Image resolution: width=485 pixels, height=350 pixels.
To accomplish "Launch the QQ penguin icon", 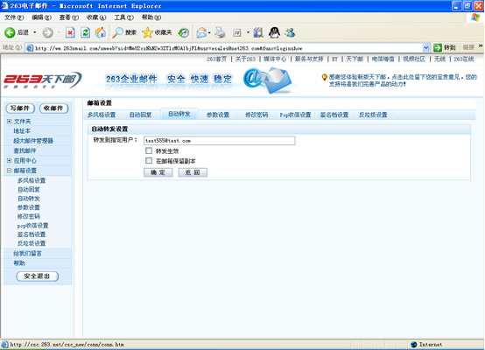I will 274,32.
